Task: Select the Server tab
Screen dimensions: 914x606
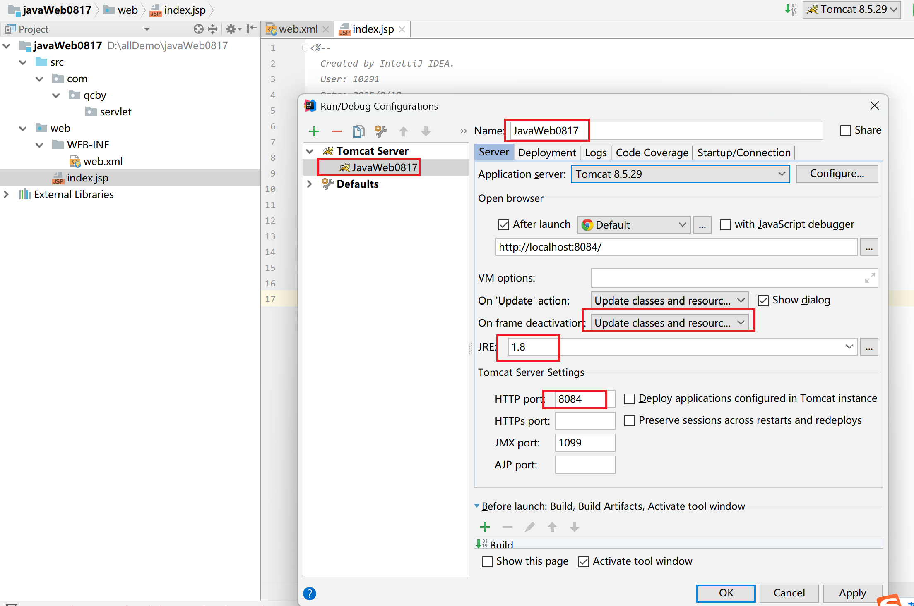Action: pos(494,152)
